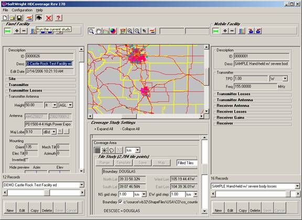Image resolution: width=302 pixels, height=220 pixels.
Task: Click the New button under Fixed Facility records
Action: click(x=10, y=208)
